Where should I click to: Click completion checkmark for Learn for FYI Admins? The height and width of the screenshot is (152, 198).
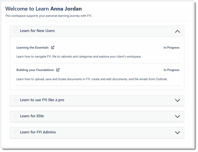point(16,132)
